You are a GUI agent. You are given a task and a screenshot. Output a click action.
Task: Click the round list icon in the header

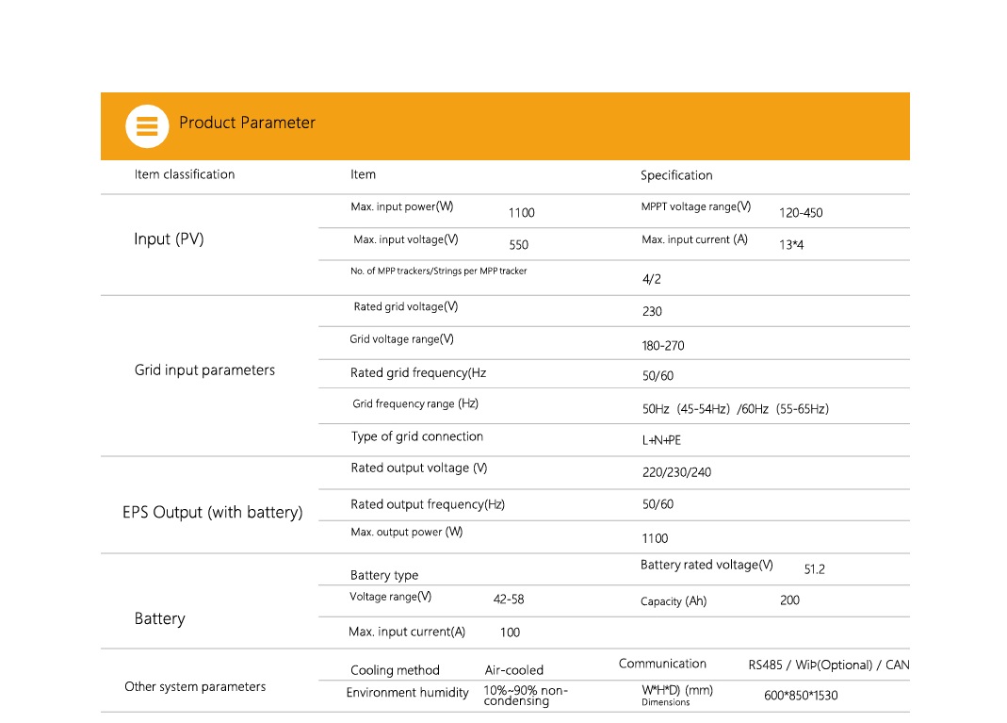tap(147, 125)
